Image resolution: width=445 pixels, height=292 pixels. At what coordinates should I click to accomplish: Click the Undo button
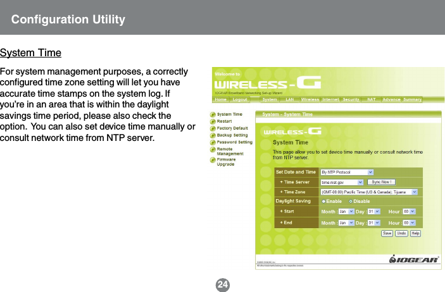(x=401, y=233)
